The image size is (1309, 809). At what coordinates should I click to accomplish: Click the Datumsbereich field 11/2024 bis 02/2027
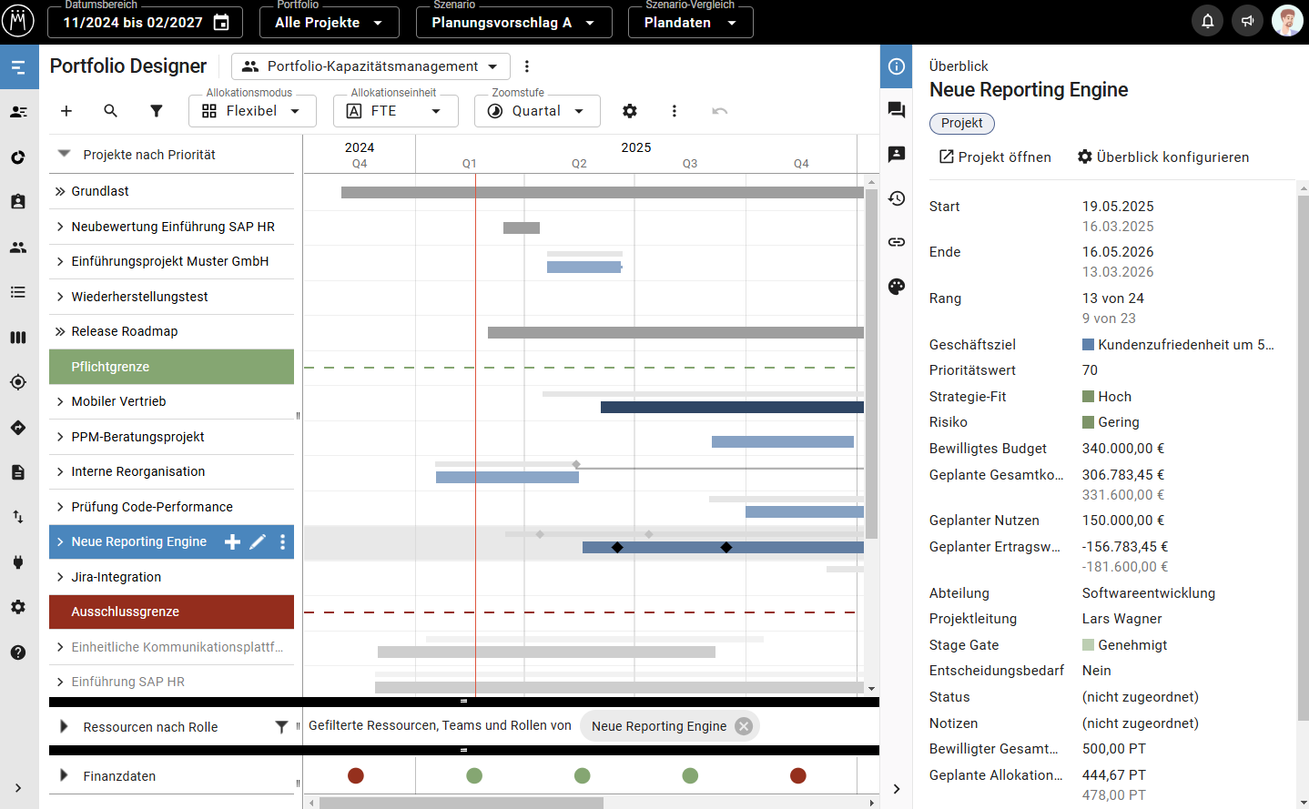point(146,23)
